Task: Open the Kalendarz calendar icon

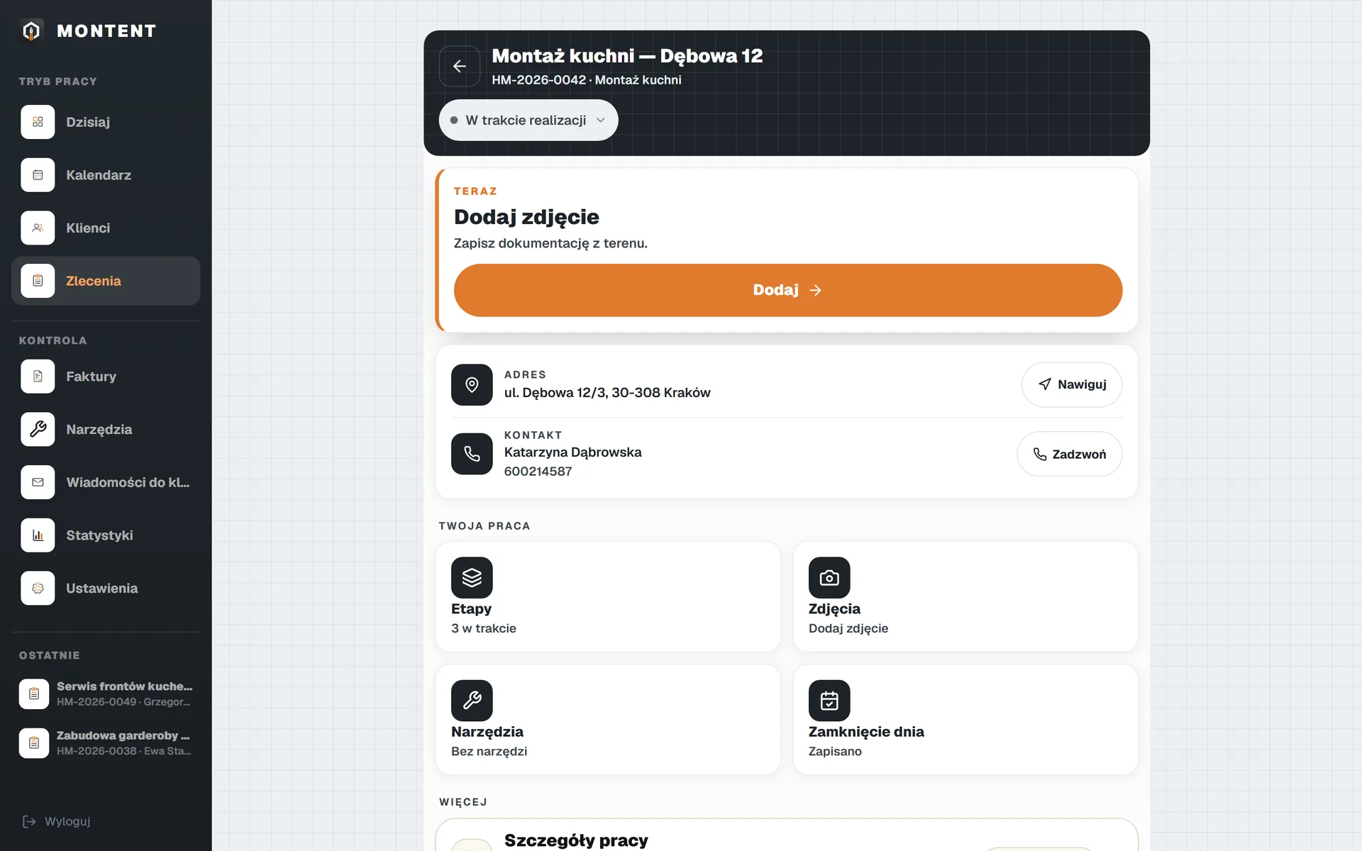Action: click(38, 175)
